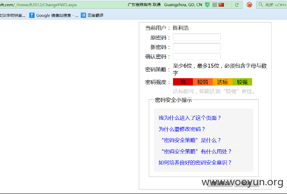The height and width of the screenshot is (194, 287).
Task: Click the green security shield icon
Action: click(x=207, y=5)
